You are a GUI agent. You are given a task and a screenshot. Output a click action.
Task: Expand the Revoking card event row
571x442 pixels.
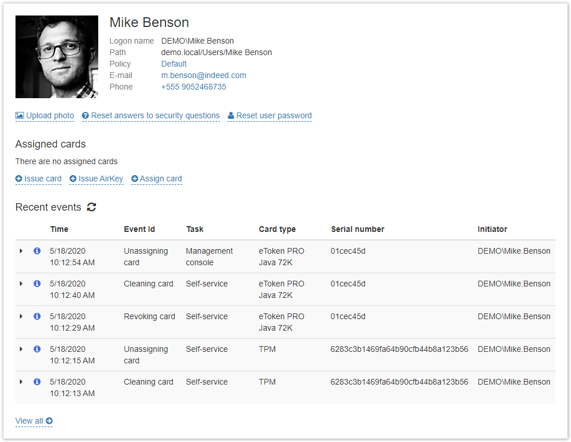21,316
